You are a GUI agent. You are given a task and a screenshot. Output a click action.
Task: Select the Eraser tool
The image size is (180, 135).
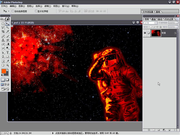(3, 44)
